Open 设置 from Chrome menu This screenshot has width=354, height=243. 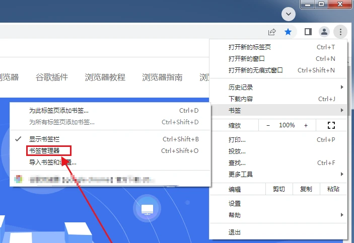point(278,204)
